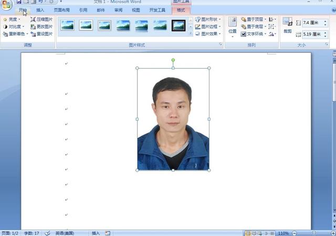Open the Rotate icon dropdown

[272, 34]
